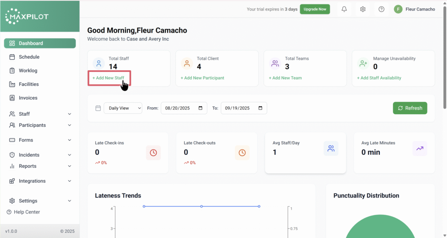Open the Daily View dropdown

click(x=123, y=108)
